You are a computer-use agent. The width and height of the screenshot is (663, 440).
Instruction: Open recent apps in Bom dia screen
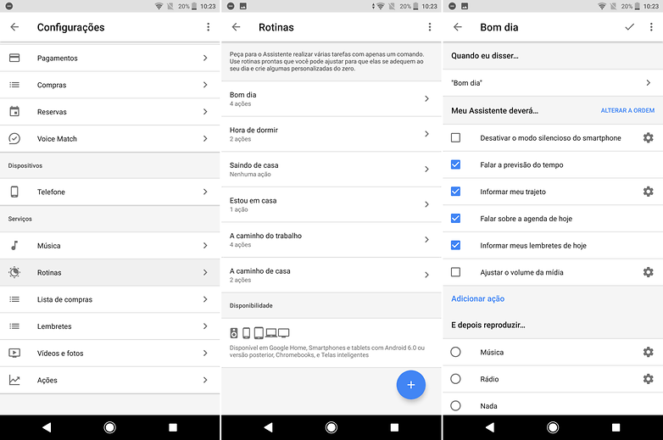coord(616,427)
